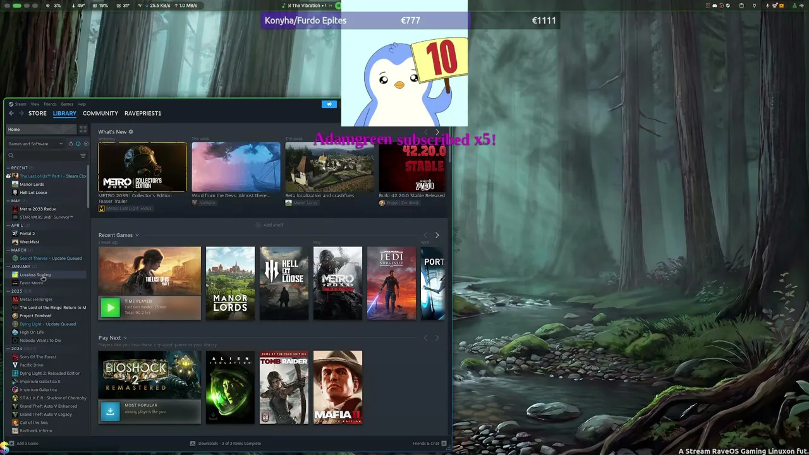This screenshot has height=455, width=809.
Task: Click the library search magnifier icon
Action: coord(11,155)
